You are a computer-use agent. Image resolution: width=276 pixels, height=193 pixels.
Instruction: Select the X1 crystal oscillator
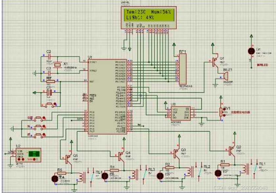(57, 65)
